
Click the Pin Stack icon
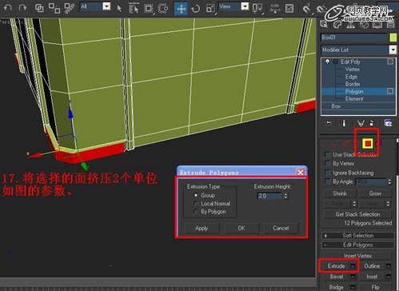[329, 123]
